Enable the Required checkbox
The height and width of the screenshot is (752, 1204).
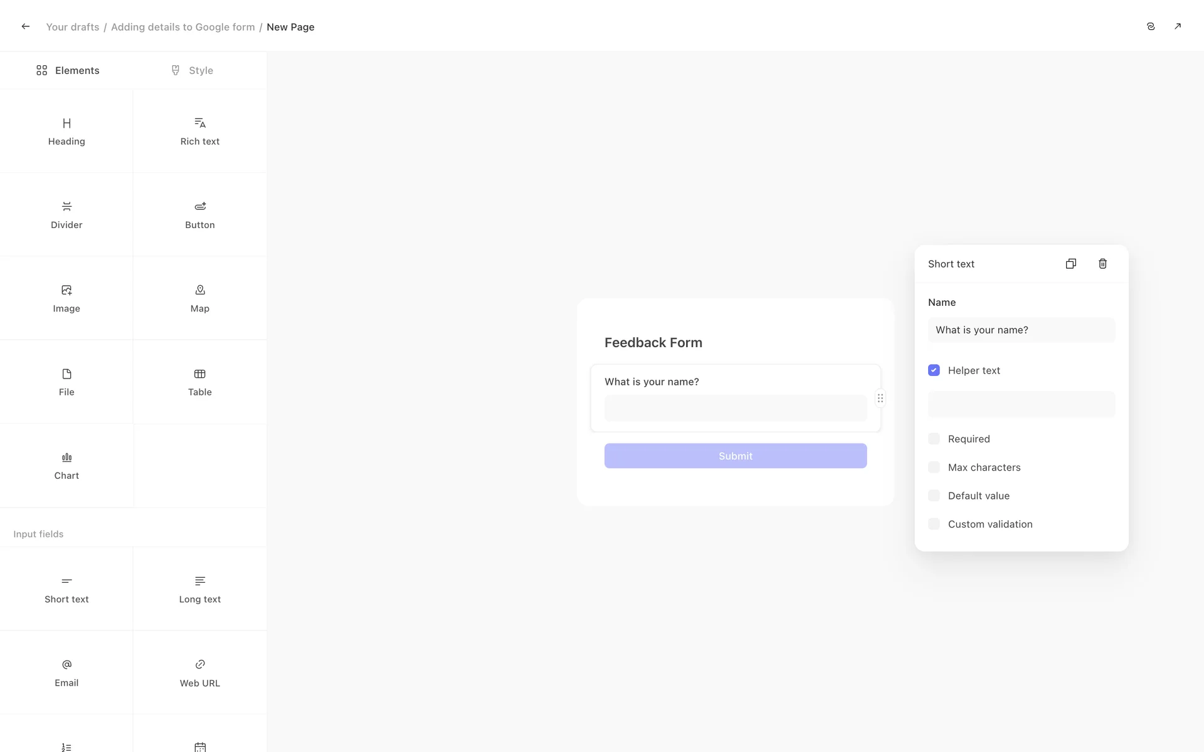934,439
